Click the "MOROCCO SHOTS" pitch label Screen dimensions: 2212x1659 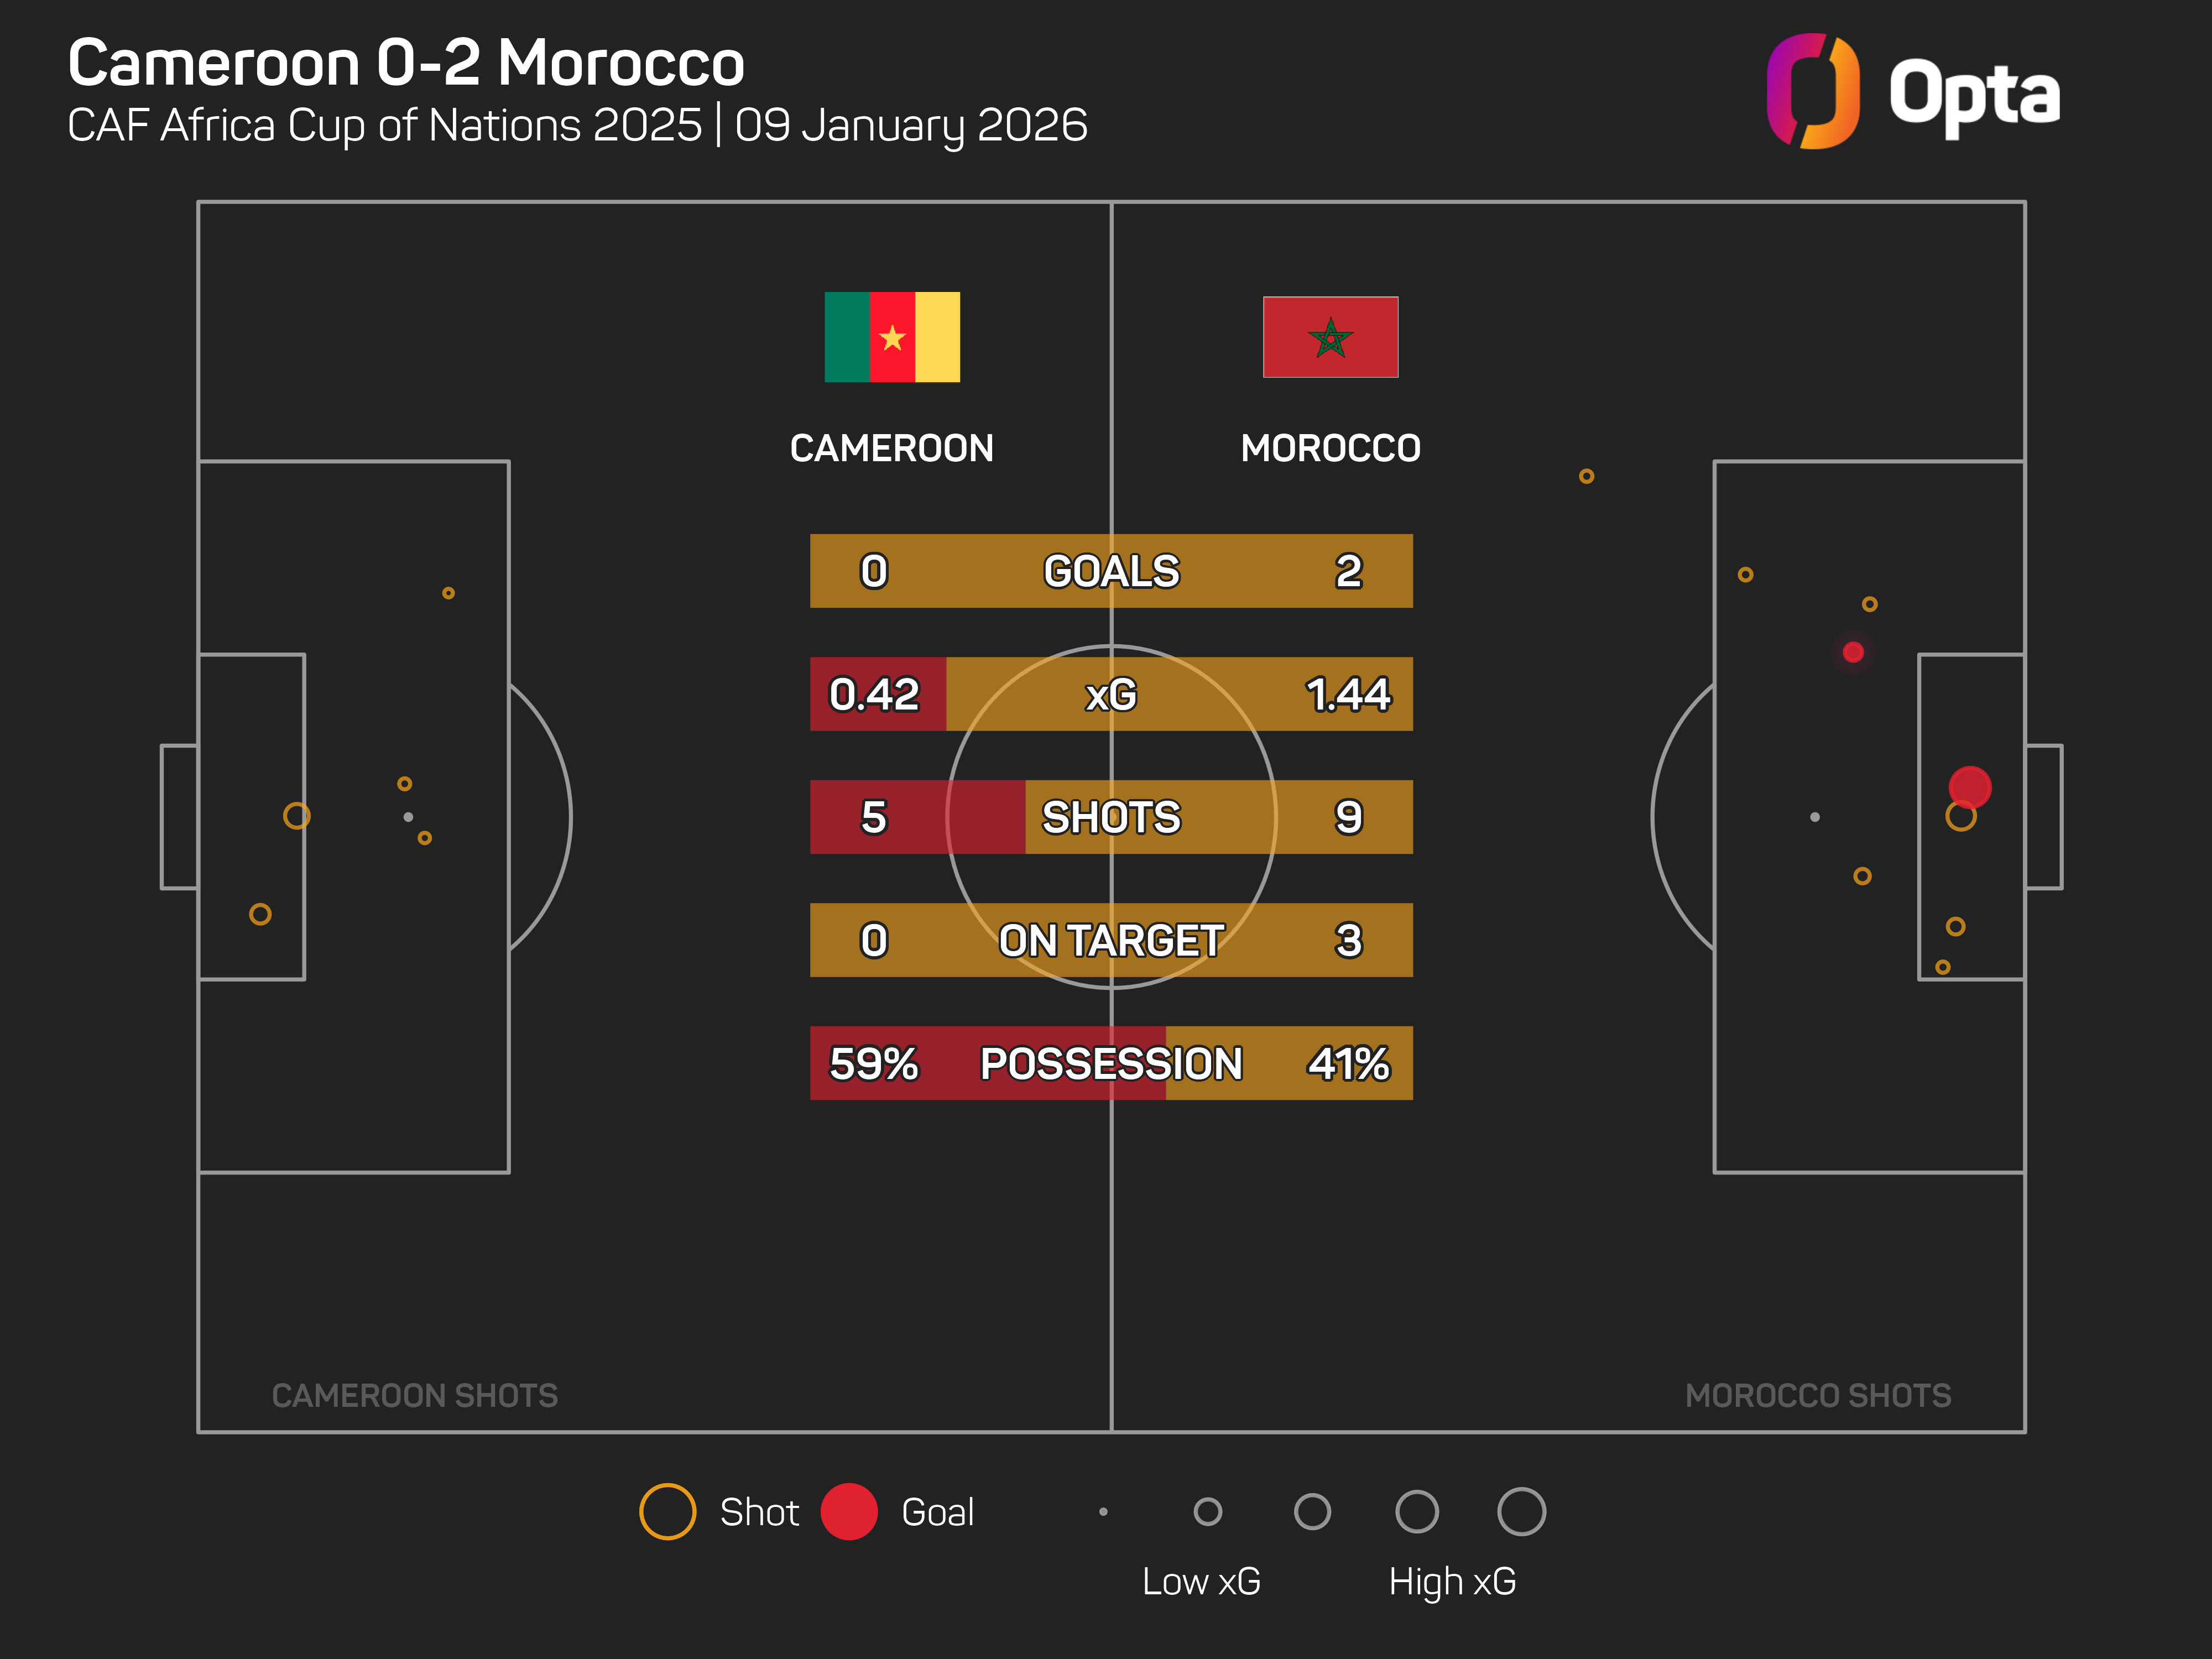pyautogui.click(x=1817, y=1395)
